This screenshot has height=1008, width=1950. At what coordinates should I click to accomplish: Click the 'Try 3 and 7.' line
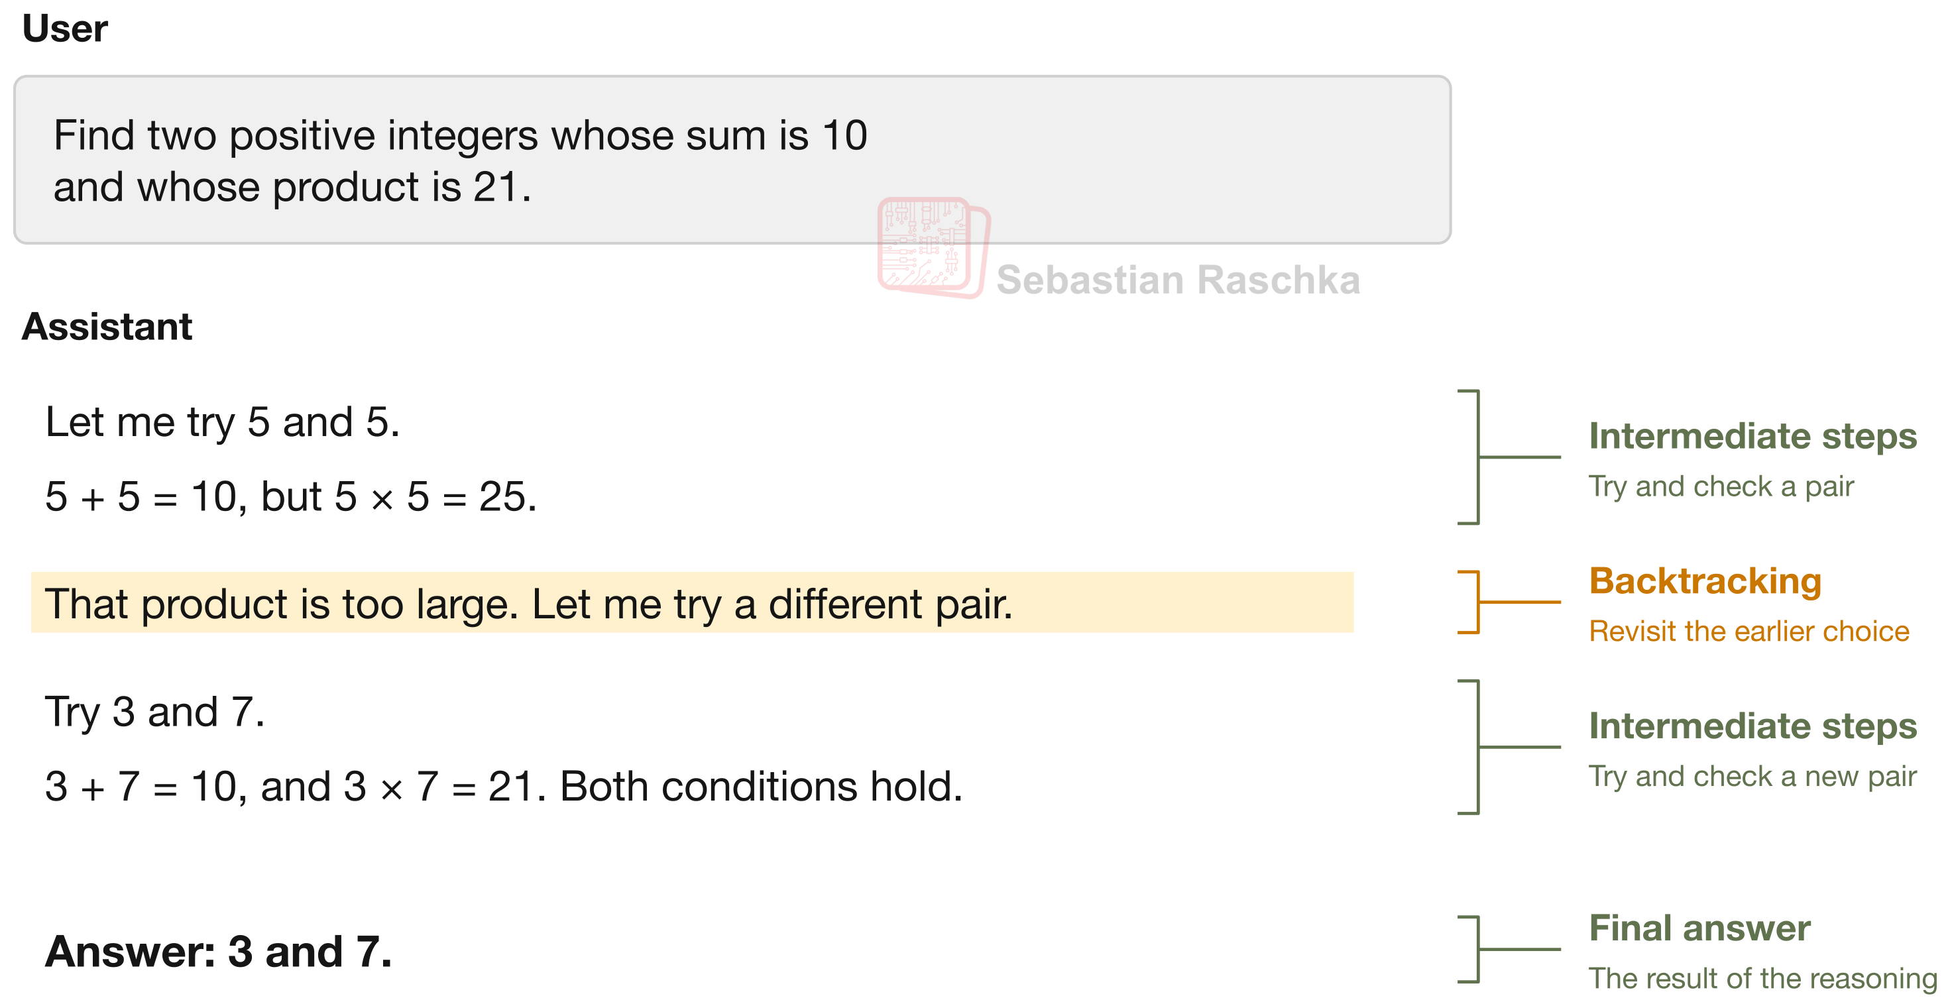tap(155, 712)
